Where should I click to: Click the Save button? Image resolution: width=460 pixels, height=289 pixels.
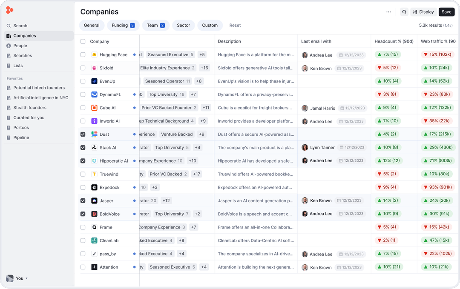point(446,12)
